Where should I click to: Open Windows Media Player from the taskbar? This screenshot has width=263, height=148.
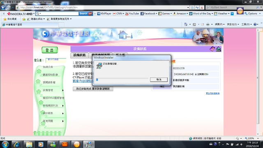41,144
